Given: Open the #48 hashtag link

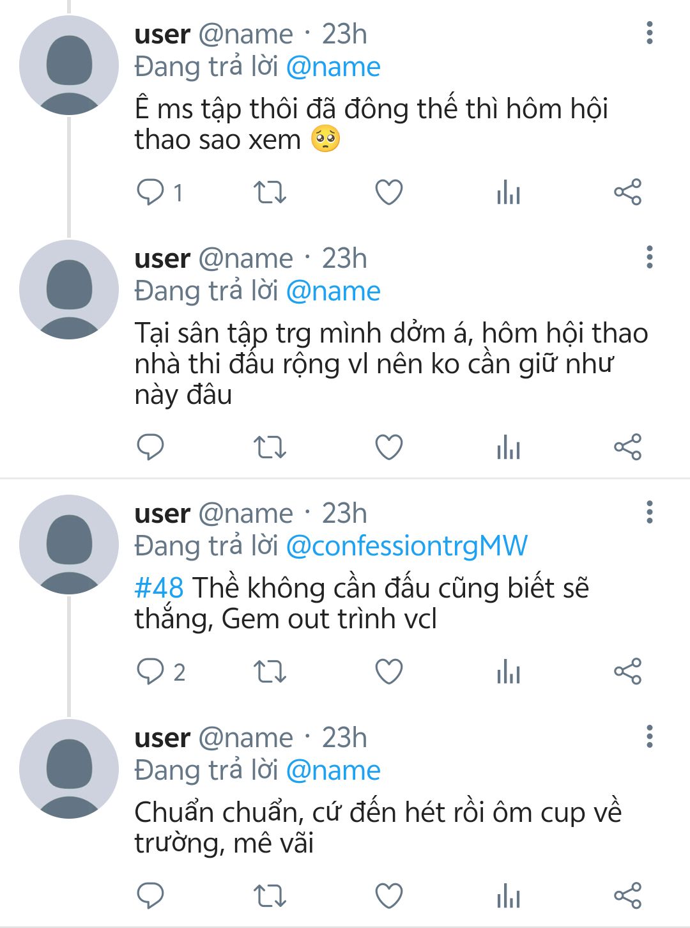Looking at the screenshot, I should point(159,588).
